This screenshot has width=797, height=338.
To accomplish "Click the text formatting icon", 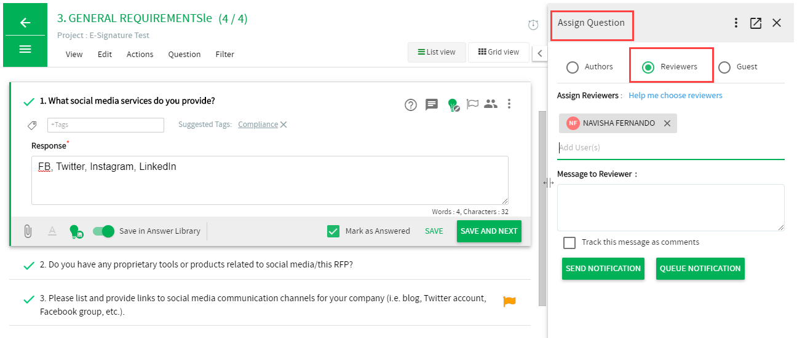I will click(x=52, y=231).
